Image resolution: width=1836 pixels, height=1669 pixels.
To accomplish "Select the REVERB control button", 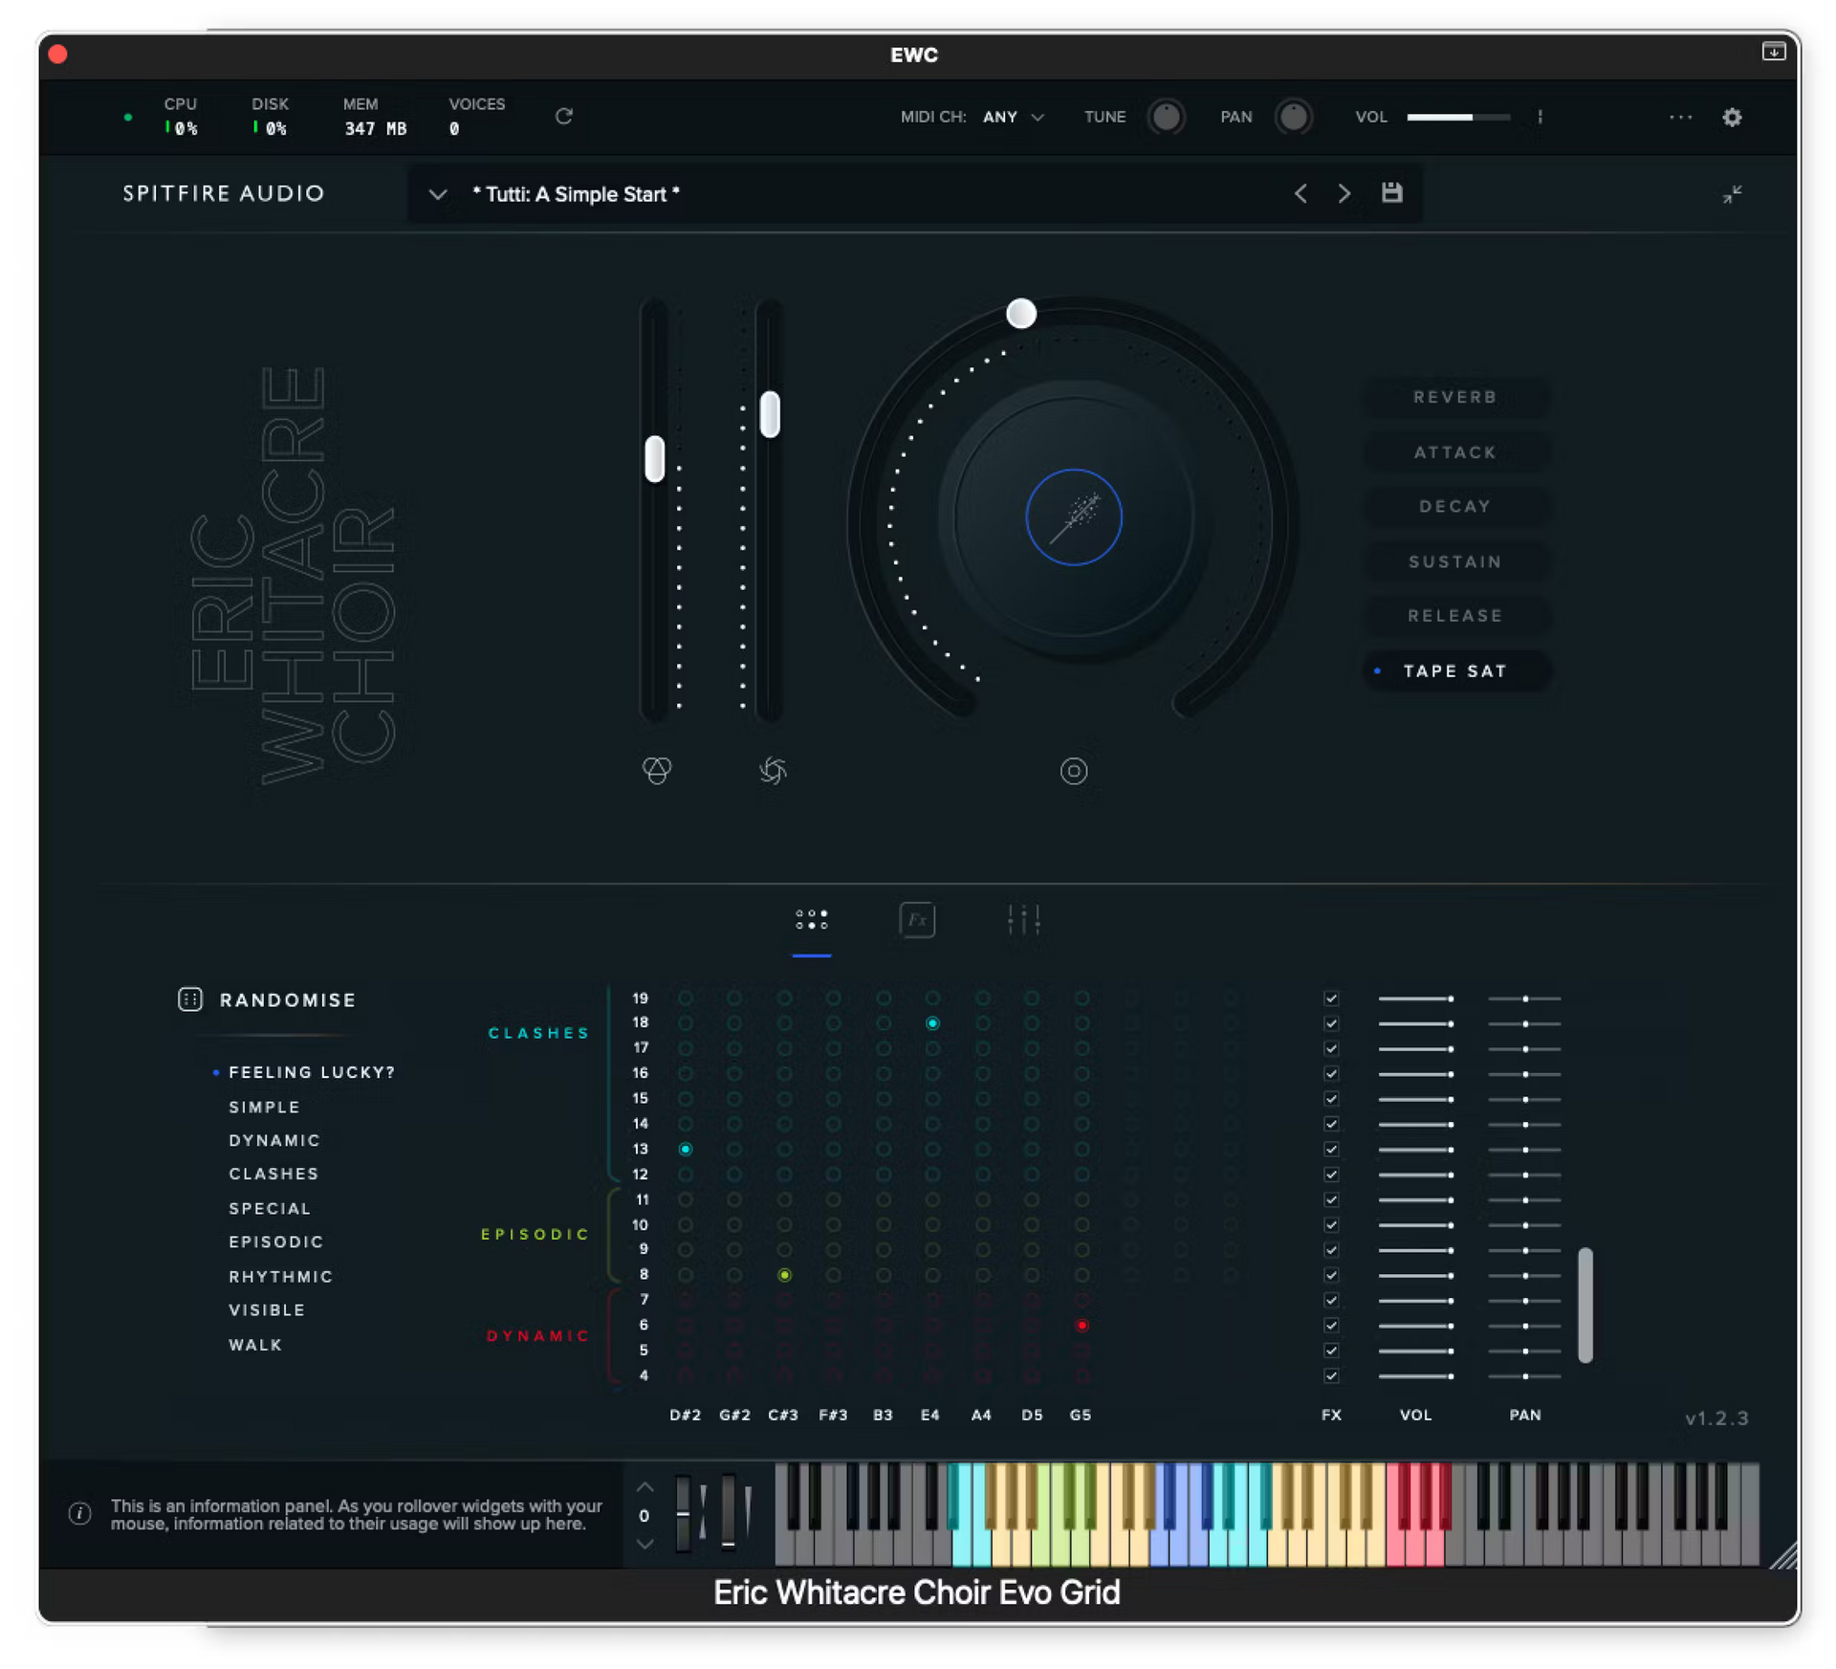I will [x=1454, y=397].
